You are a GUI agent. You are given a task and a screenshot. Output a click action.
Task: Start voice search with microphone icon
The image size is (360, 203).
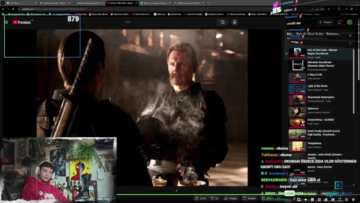click(235, 22)
